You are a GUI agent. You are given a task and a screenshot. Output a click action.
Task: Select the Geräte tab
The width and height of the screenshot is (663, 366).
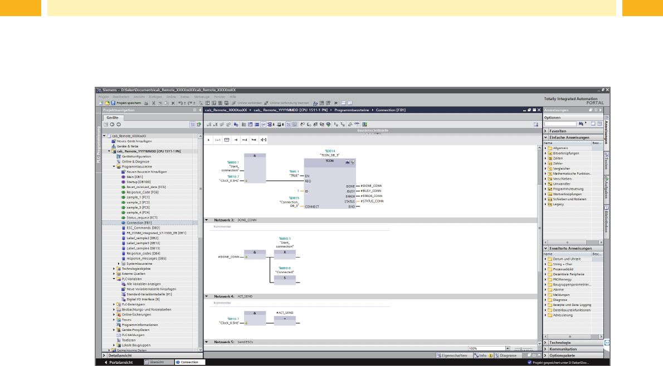tap(113, 118)
